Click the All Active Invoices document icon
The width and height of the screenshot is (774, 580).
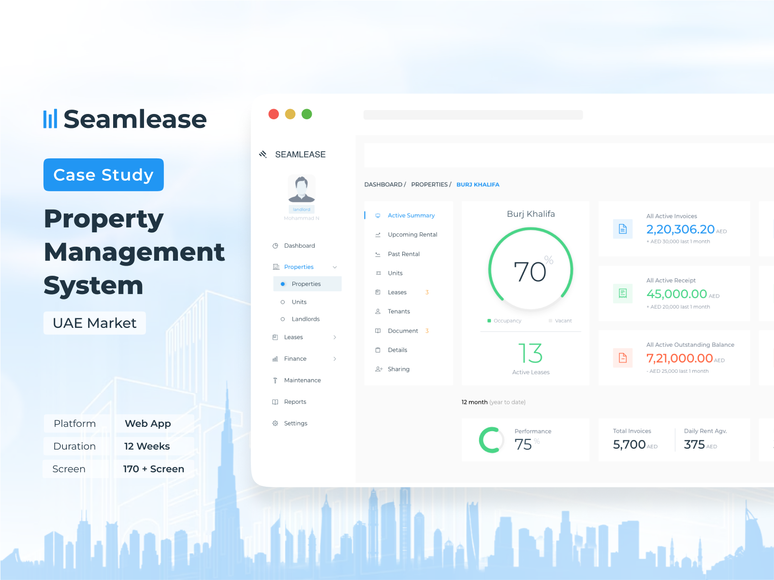point(623,229)
